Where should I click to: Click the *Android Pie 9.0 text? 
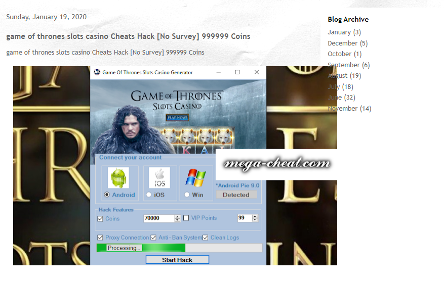237,185
